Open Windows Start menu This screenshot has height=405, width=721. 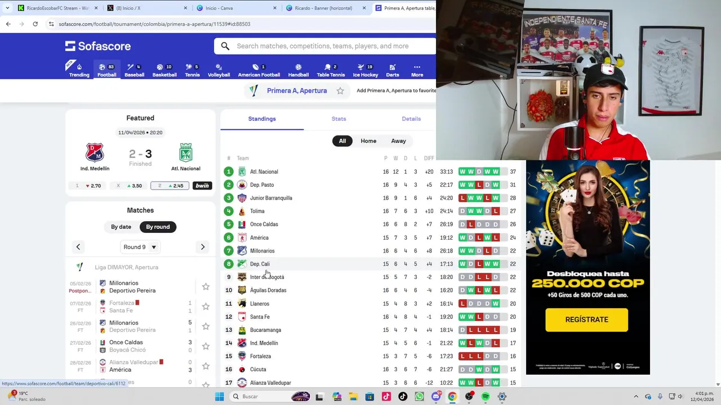point(219,397)
